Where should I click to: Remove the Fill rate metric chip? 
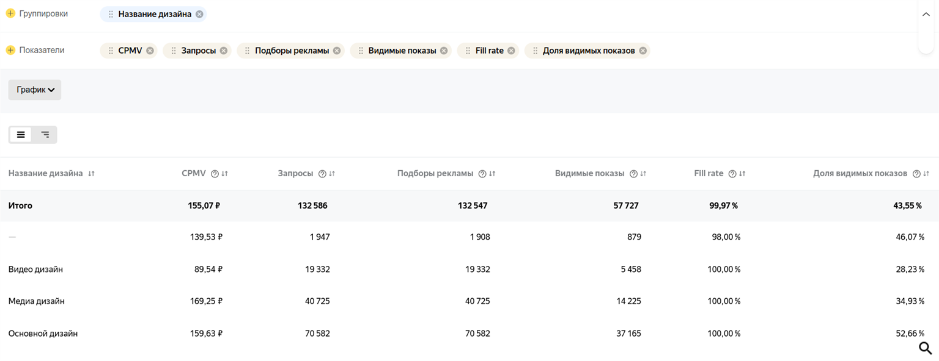pos(511,51)
